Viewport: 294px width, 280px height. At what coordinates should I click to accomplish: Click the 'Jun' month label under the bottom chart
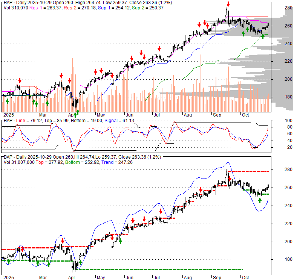[129, 278]
